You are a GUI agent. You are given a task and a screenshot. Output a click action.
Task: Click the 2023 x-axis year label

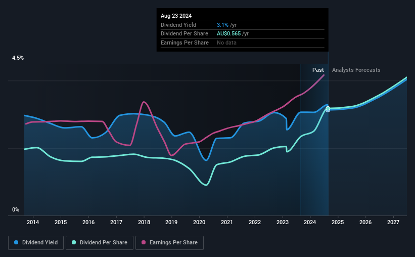283,222
